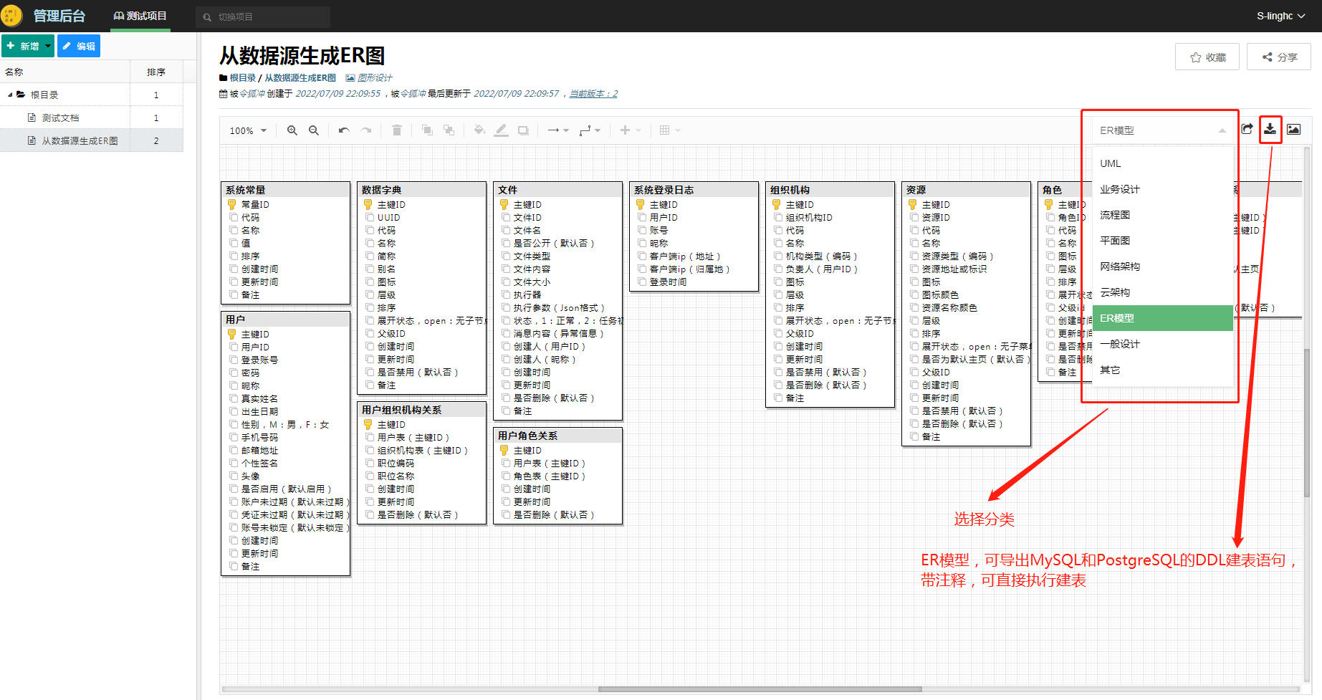Collapse the ER模型 category dropdown
1322x700 pixels.
click(x=1222, y=130)
